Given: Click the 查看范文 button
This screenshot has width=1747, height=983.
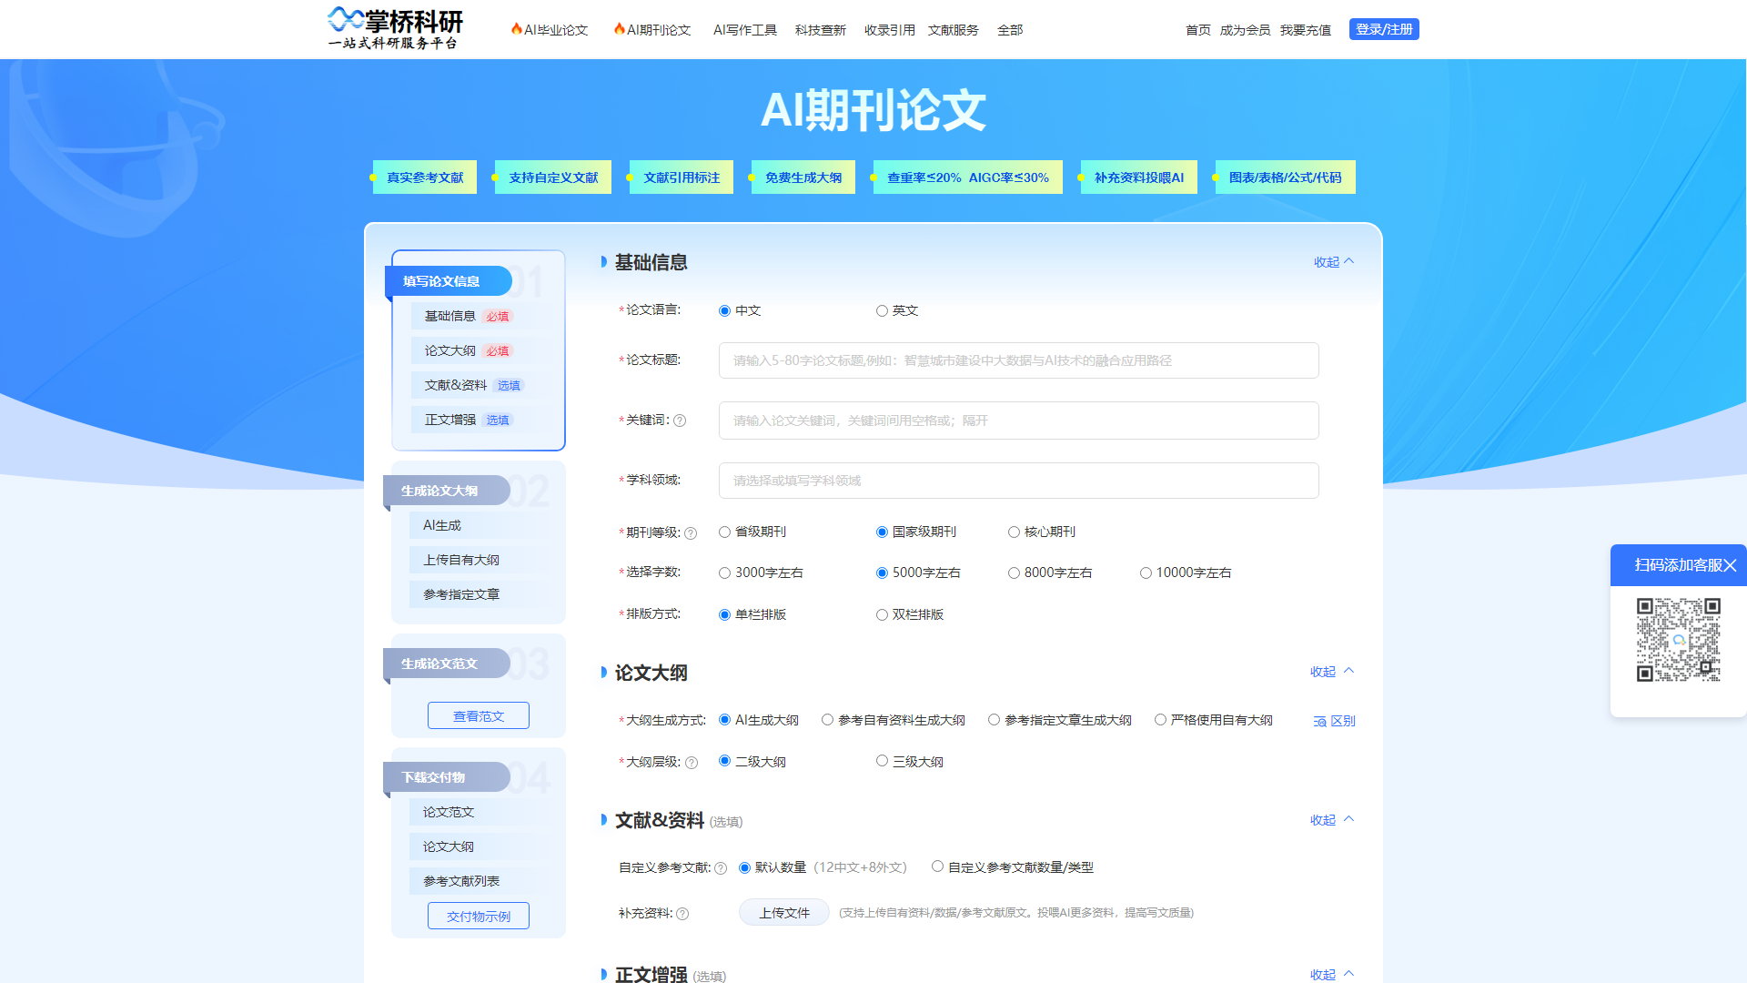Looking at the screenshot, I should coord(478,715).
